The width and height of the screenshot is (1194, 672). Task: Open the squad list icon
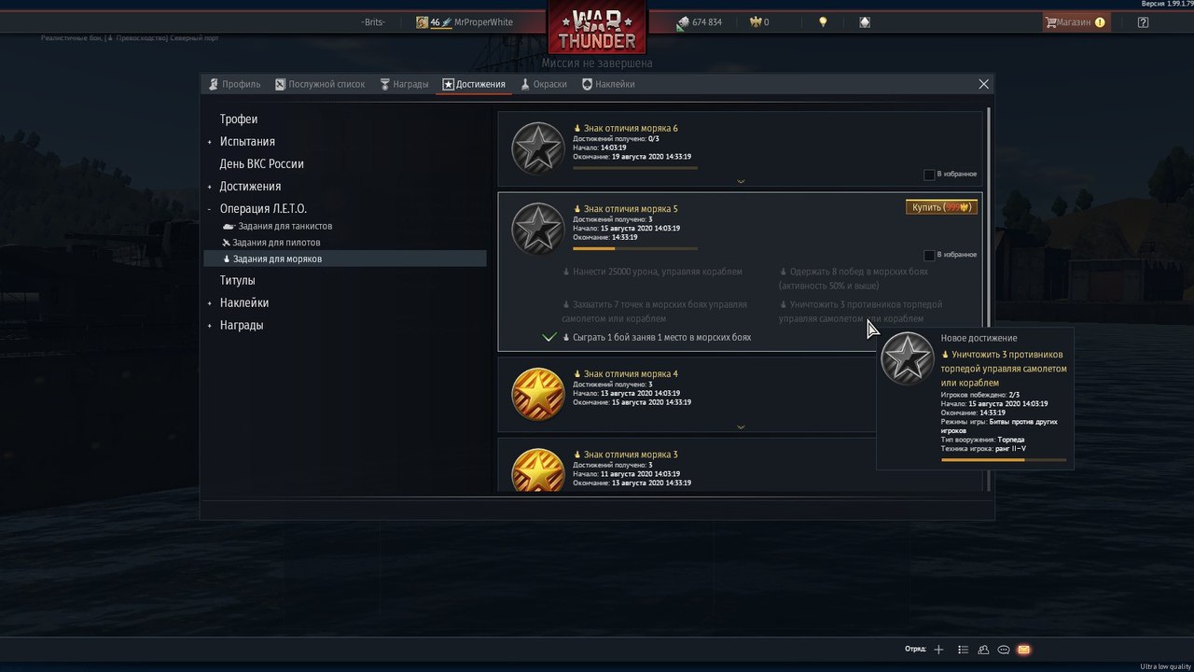pyautogui.click(x=963, y=650)
